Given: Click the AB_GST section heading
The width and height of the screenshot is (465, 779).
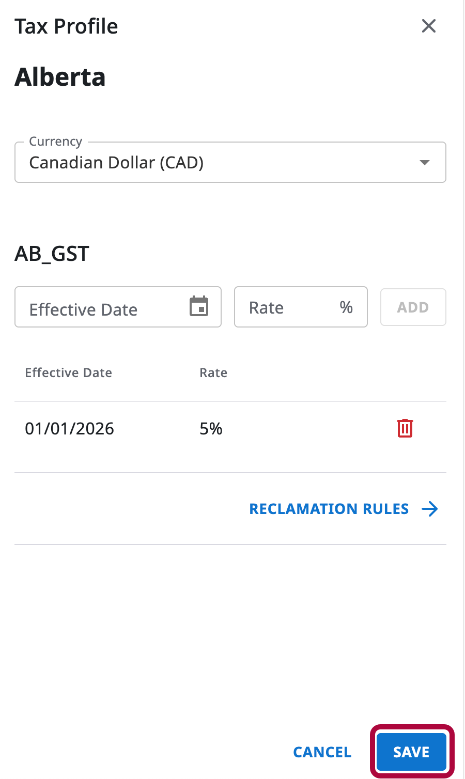Looking at the screenshot, I should (x=52, y=254).
